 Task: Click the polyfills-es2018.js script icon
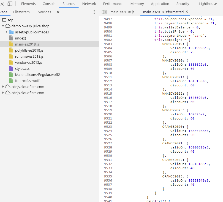(x=11, y=50)
